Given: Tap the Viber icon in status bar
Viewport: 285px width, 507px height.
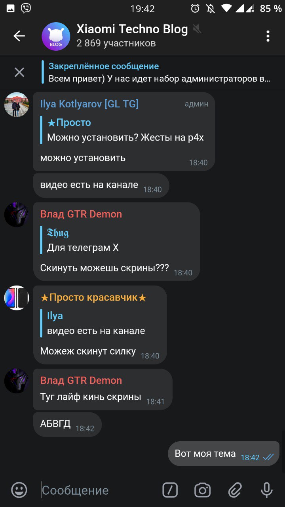Looking at the screenshot, I should pyautogui.click(x=26, y=8).
